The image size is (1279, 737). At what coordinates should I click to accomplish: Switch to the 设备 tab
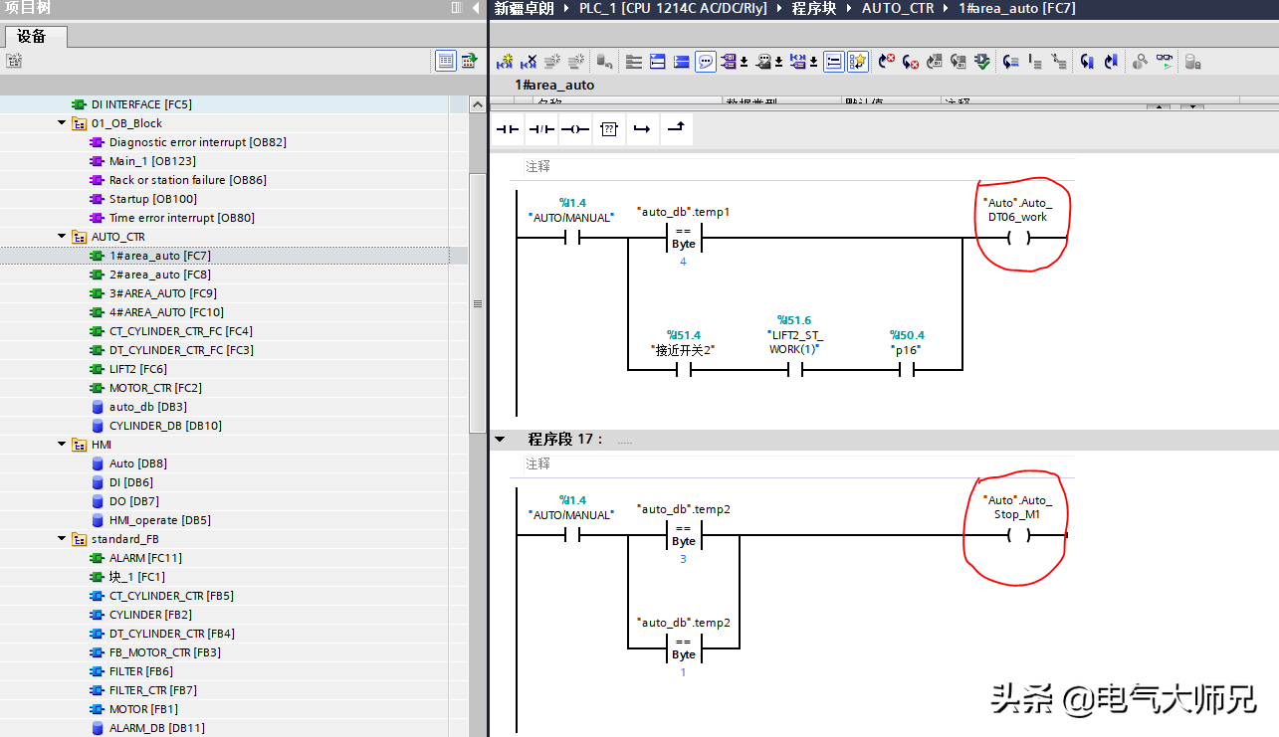point(32,37)
